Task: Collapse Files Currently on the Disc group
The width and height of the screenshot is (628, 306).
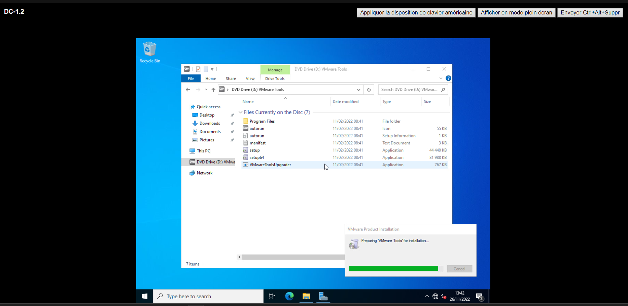Action: [x=241, y=112]
